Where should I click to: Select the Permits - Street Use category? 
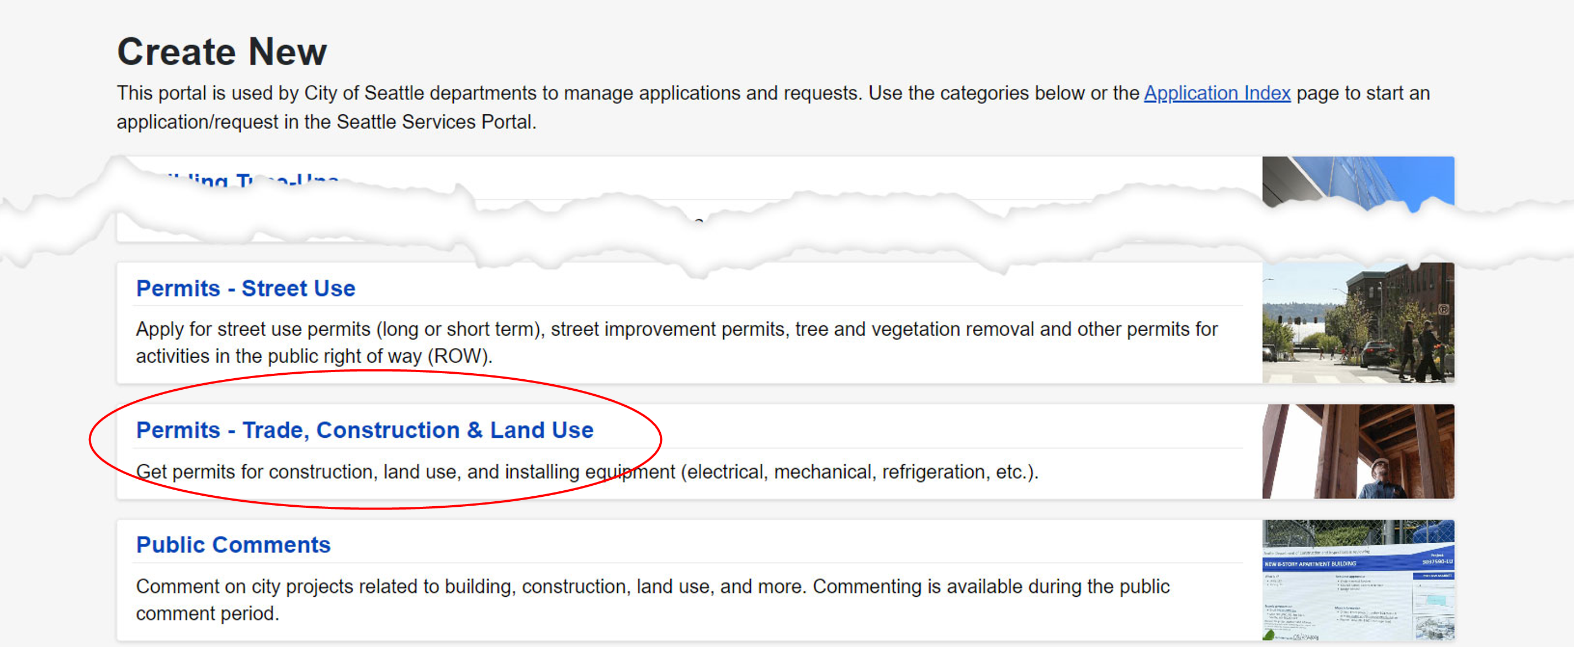click(x=245, y=288)
